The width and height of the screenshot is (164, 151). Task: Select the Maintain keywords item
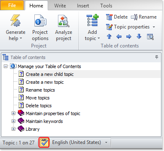[x=44, y=121]
